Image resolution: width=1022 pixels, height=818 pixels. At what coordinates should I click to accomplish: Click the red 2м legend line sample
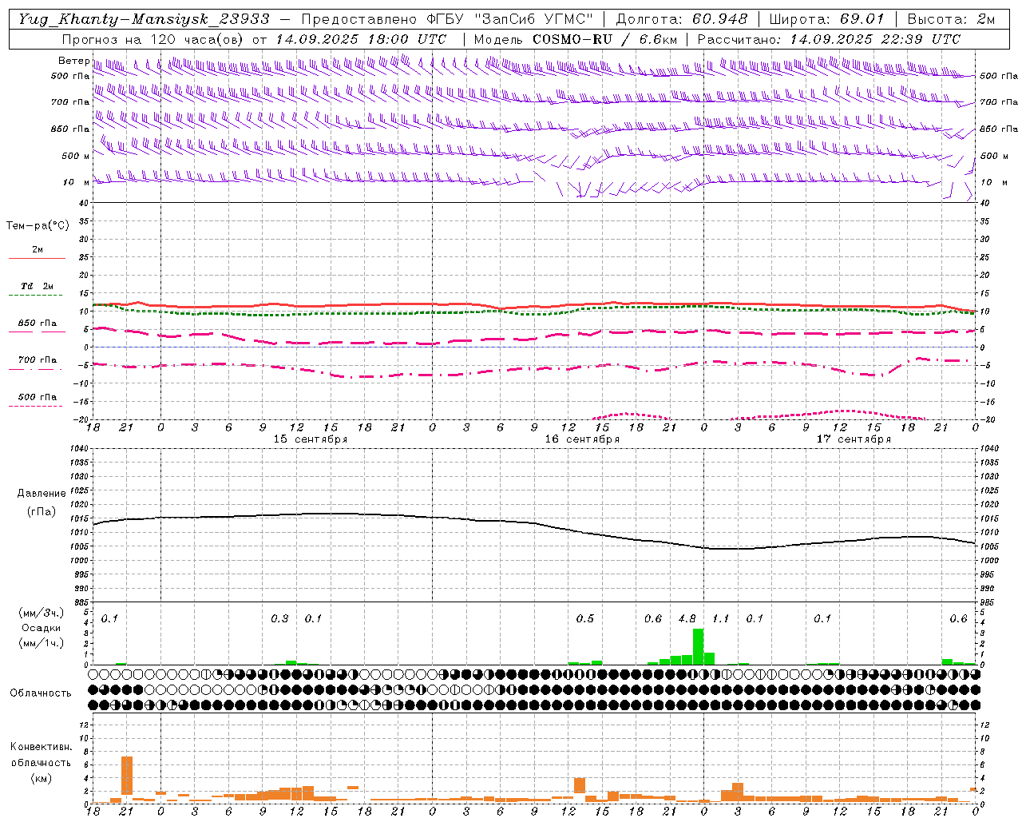[37, 259]
